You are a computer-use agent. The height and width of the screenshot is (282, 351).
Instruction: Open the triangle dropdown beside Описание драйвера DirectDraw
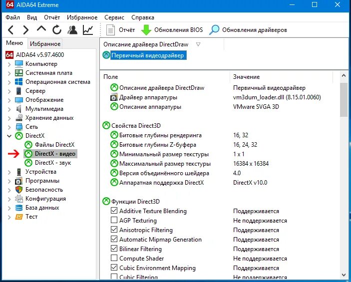(198, 44)
